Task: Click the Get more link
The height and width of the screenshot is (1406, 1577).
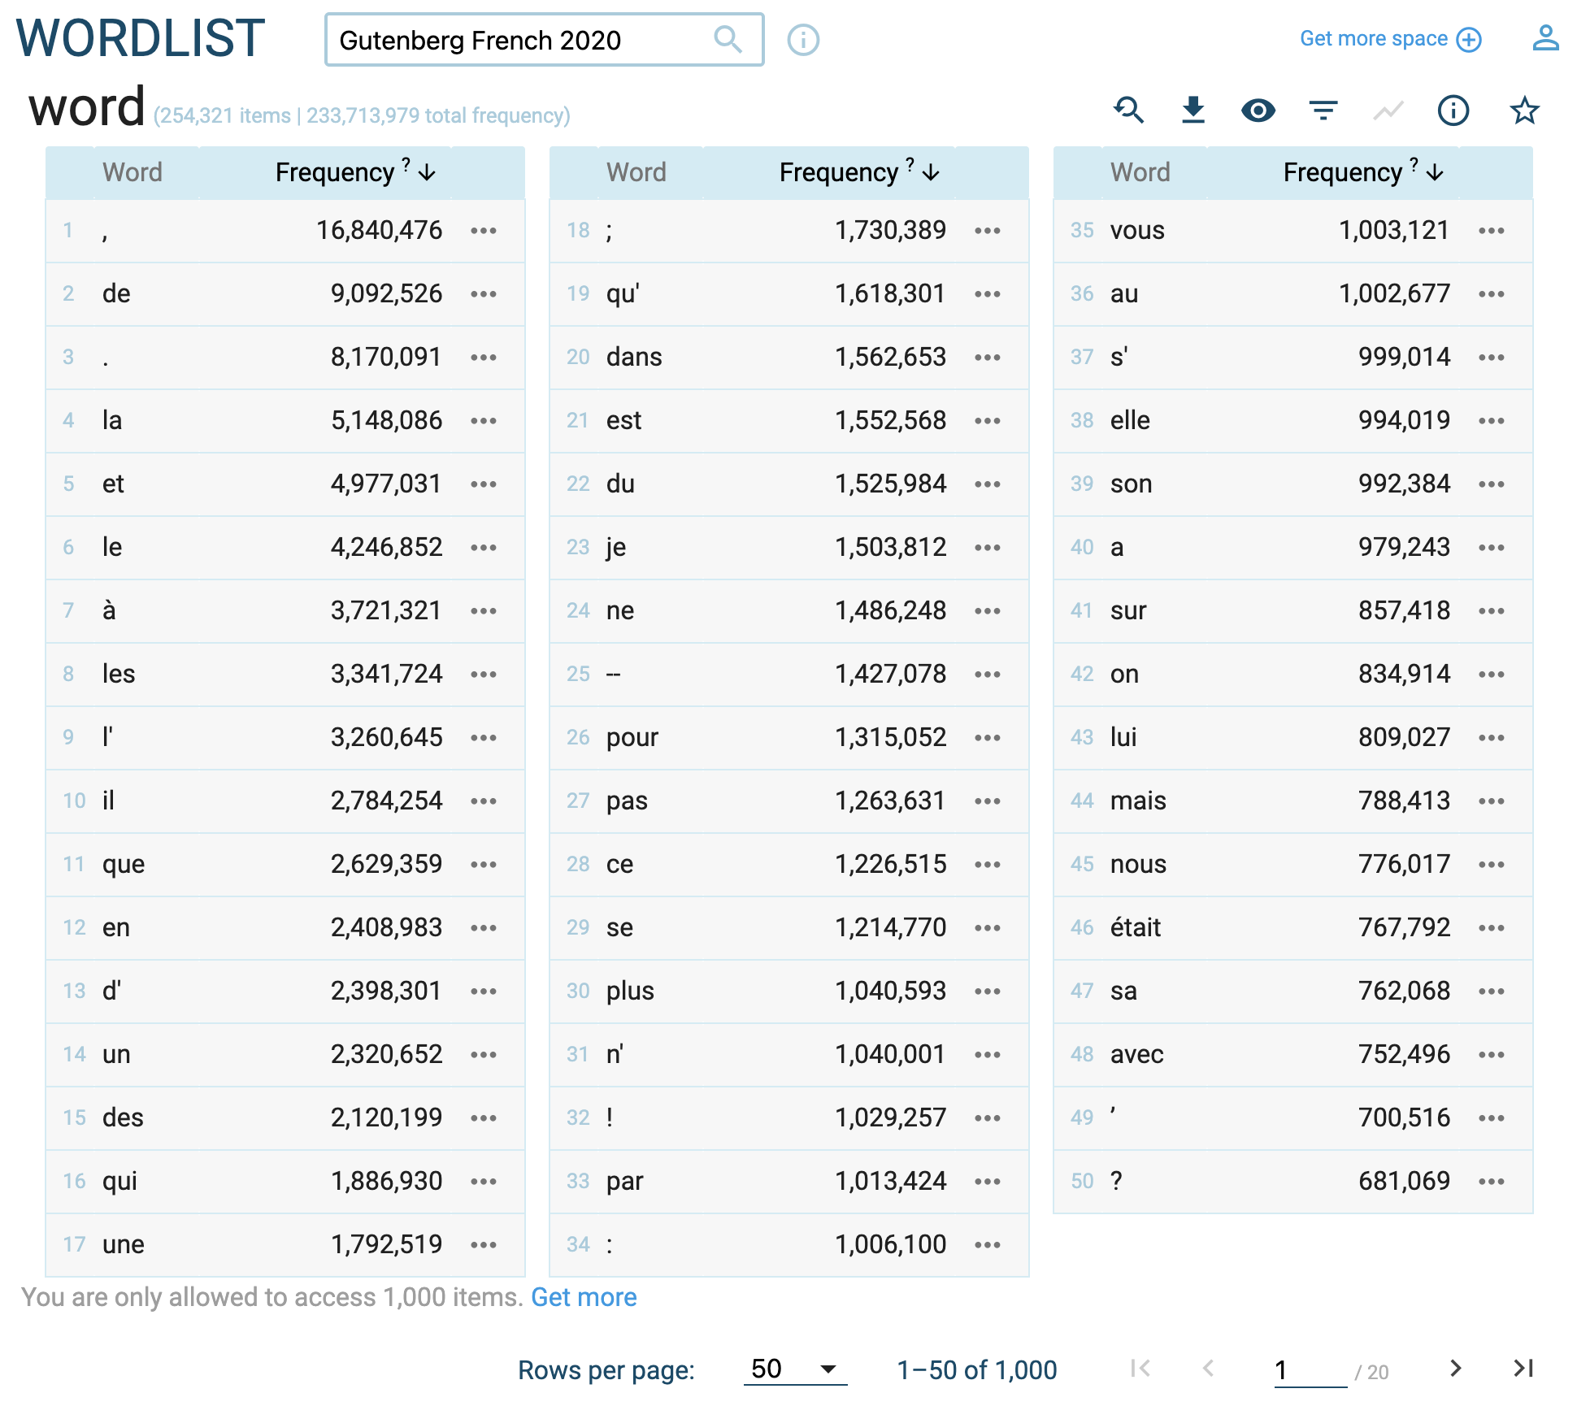Action: tap(584, 1297)
